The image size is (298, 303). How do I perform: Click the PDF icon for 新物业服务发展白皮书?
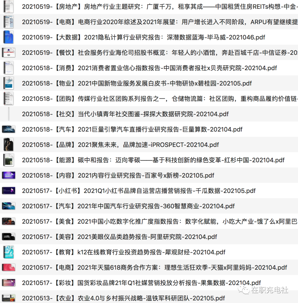click(x=9, y=83)
